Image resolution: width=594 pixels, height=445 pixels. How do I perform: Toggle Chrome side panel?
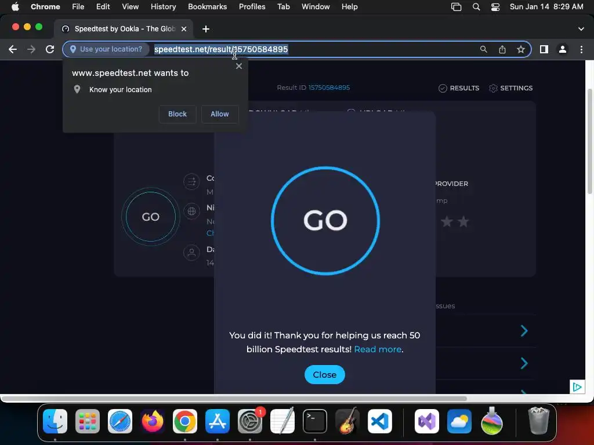(x=544, y=49)
